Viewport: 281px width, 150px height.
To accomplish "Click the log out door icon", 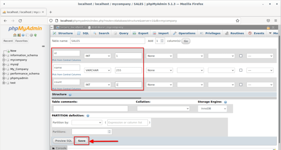I will [x=19, y=35].
